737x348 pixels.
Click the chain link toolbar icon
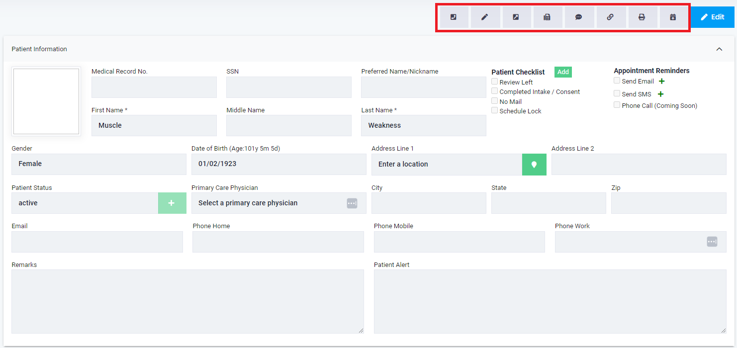pos(610,17)
